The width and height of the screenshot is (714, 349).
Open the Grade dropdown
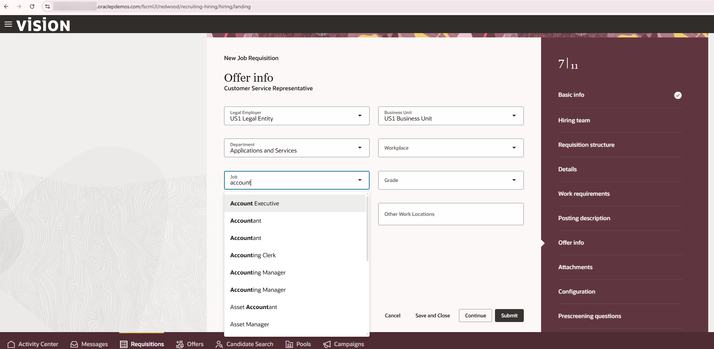451,180
